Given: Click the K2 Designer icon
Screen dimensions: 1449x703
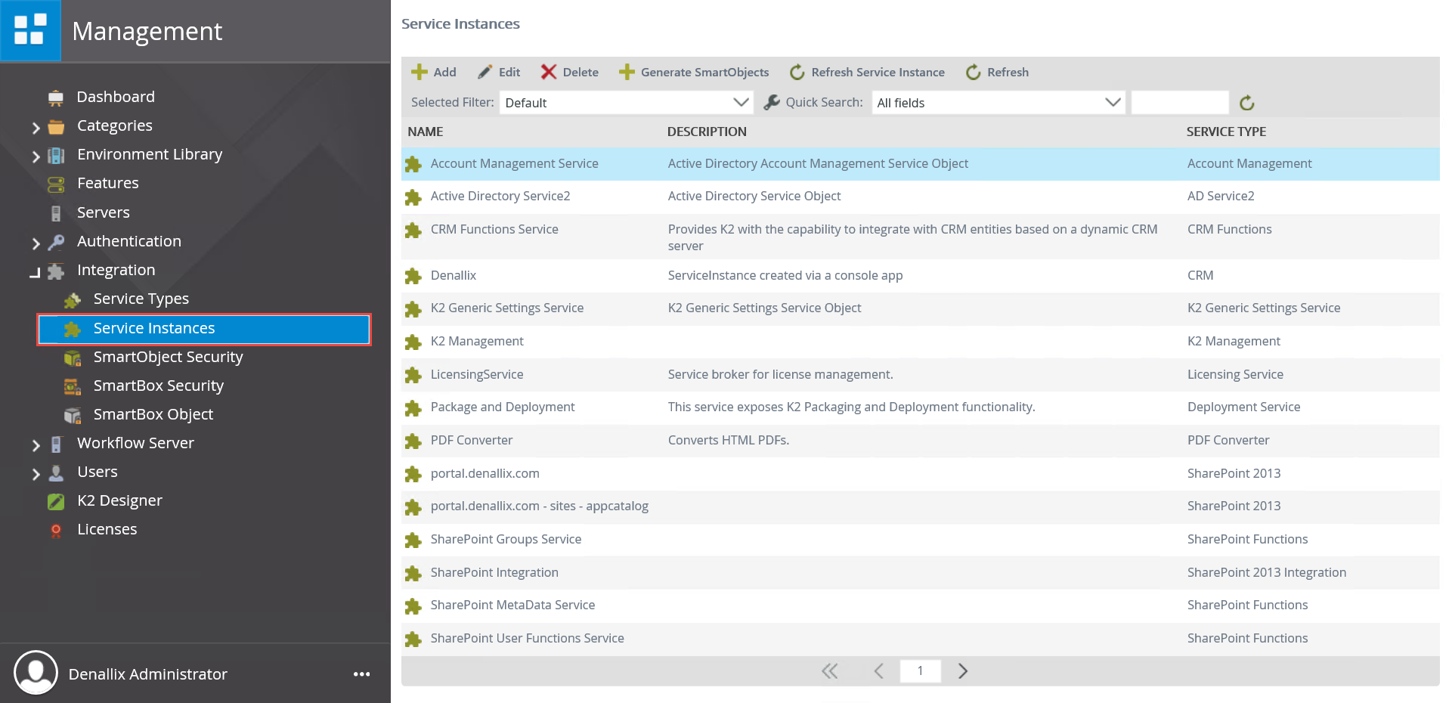Looking at the screenshot, I should (x=56, y=501).
